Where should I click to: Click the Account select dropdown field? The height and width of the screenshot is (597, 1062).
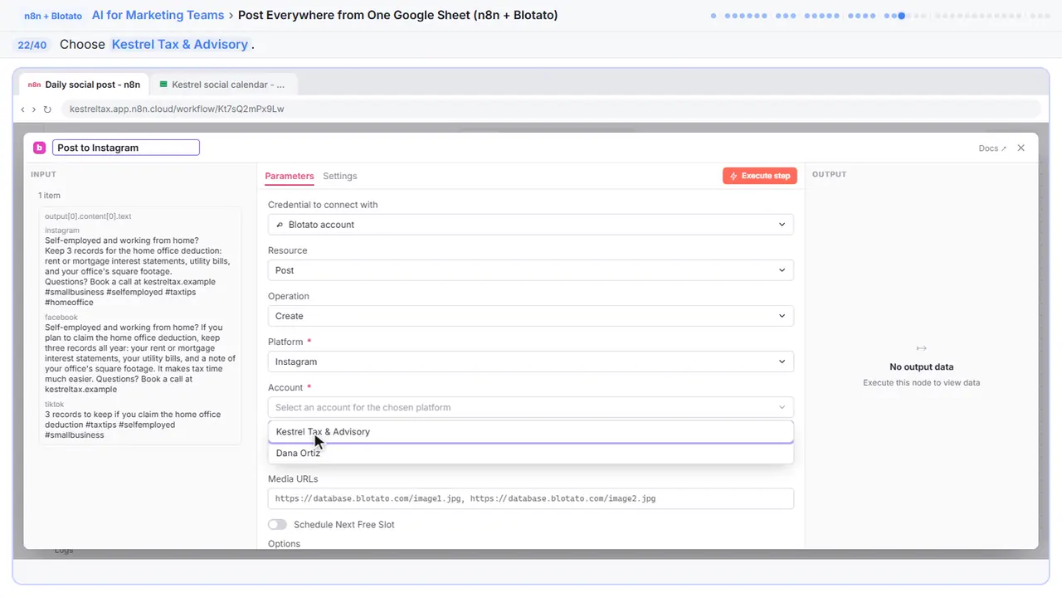click(531, 407)
